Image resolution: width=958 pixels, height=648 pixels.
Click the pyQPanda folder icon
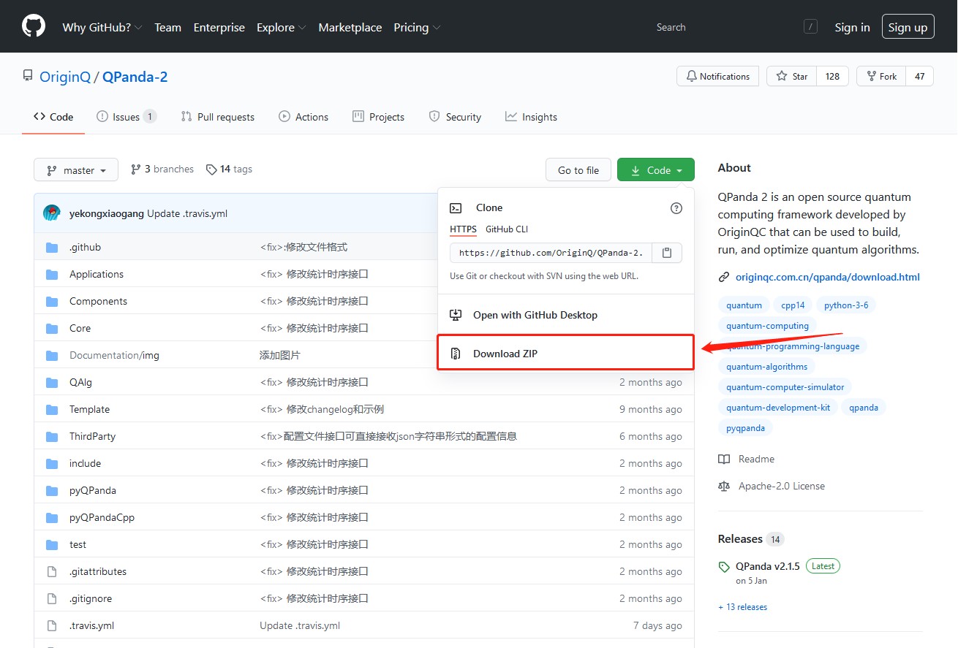click(52, 491)
